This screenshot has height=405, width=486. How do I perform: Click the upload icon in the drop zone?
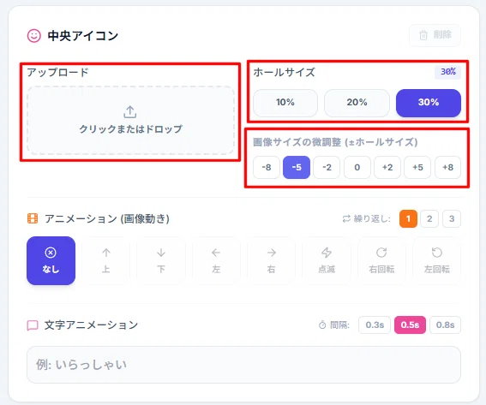click(x=130, y=112)
